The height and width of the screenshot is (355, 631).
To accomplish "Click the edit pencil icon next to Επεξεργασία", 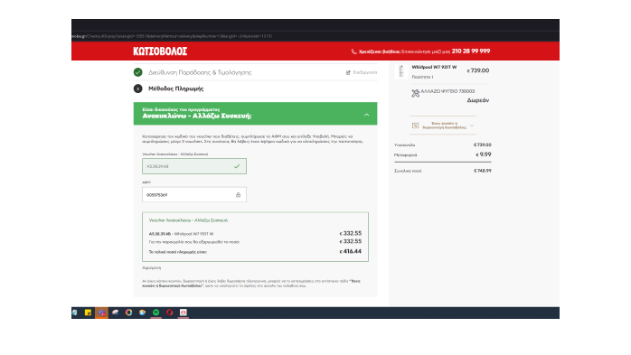I will tap(348, 72).
